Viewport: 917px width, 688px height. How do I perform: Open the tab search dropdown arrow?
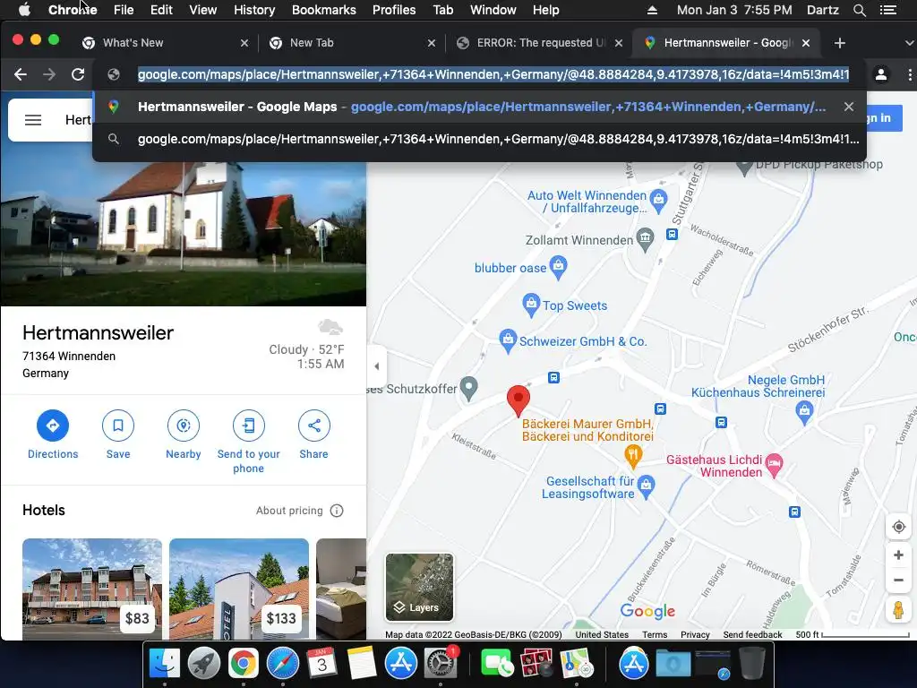[909, 43]
